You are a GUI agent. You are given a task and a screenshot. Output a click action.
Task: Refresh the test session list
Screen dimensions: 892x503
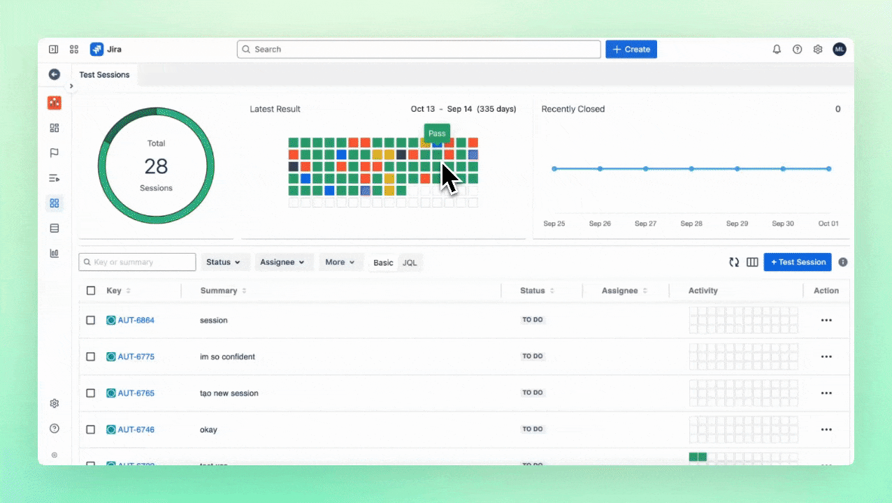[734, 262]
